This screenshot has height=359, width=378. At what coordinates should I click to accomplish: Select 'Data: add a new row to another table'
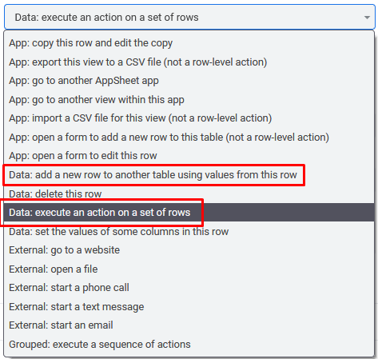tap(189, 175)
